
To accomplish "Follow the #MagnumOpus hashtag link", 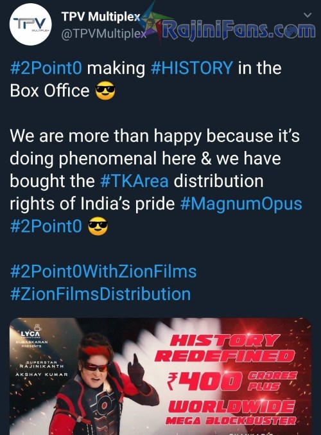I will pos(241,204).
